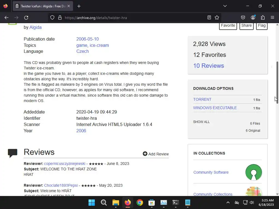Open the network tray icon
Screen dimensions: 279x209
(x=245, y=202)
